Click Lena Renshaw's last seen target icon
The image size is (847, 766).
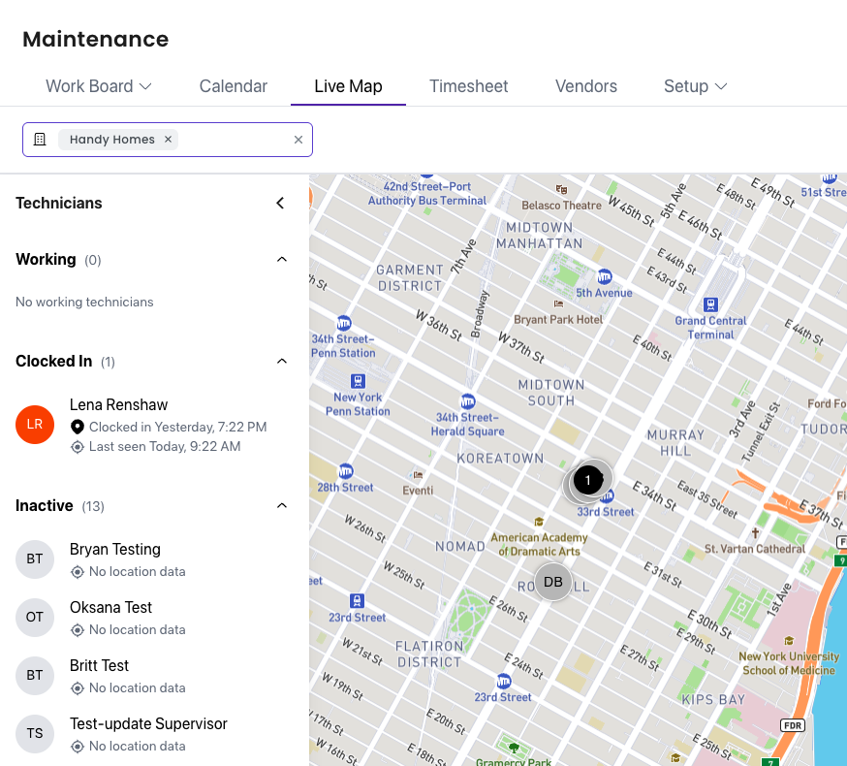[78, 447]
